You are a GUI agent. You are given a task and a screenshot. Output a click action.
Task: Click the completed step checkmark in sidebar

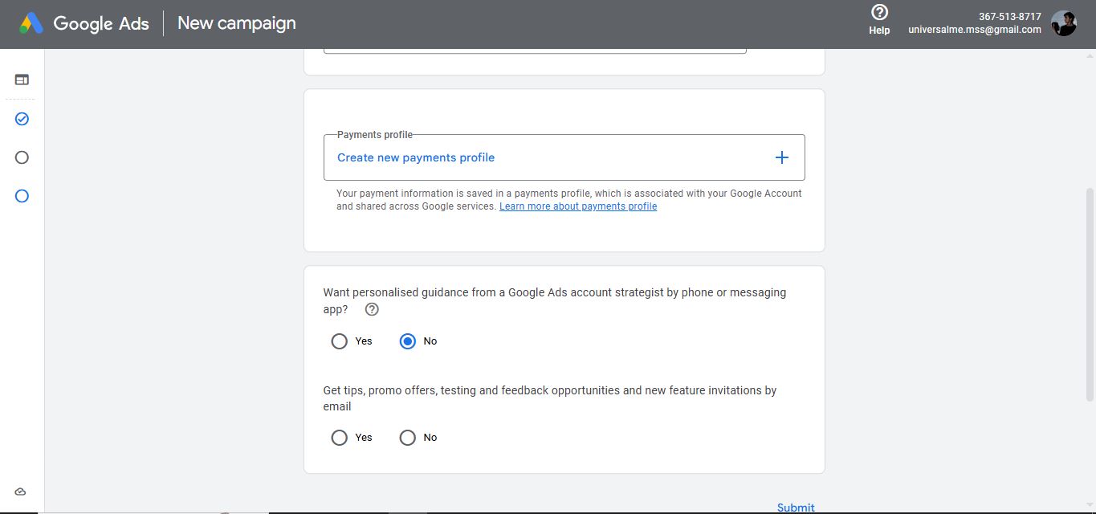[x=20, y=118]
